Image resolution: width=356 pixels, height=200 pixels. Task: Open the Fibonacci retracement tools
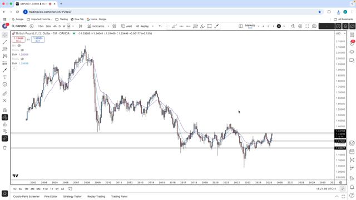(5, 49)
